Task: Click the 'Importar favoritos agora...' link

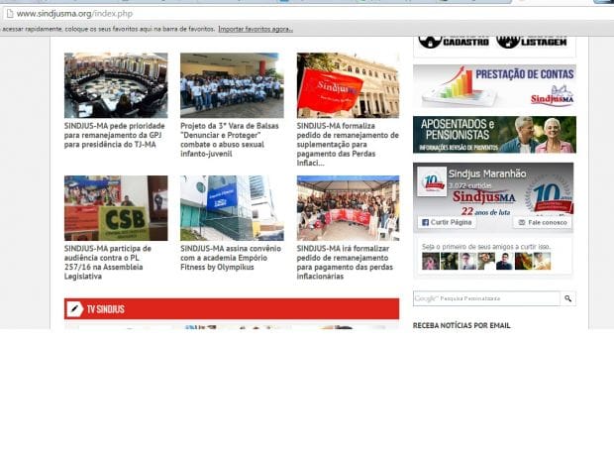Action: pos(256,29)
